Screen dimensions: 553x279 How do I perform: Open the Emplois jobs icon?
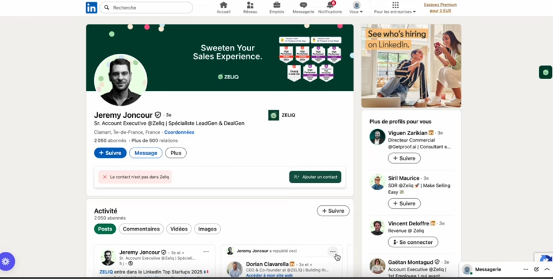(277, 8)
